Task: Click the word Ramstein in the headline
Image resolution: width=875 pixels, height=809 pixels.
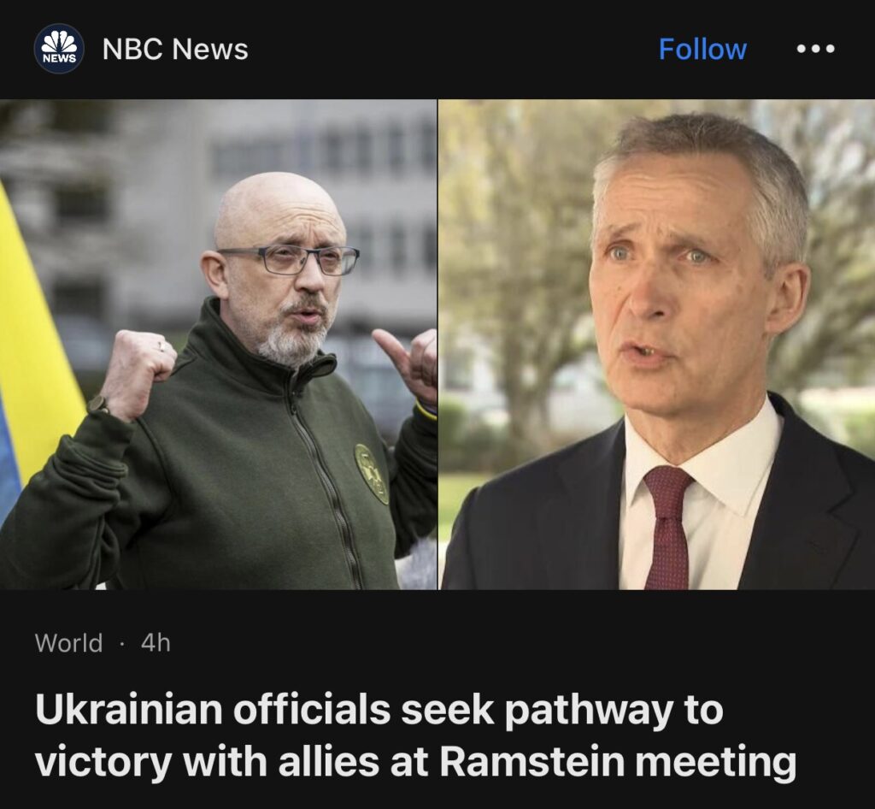Action: [531, 762]
